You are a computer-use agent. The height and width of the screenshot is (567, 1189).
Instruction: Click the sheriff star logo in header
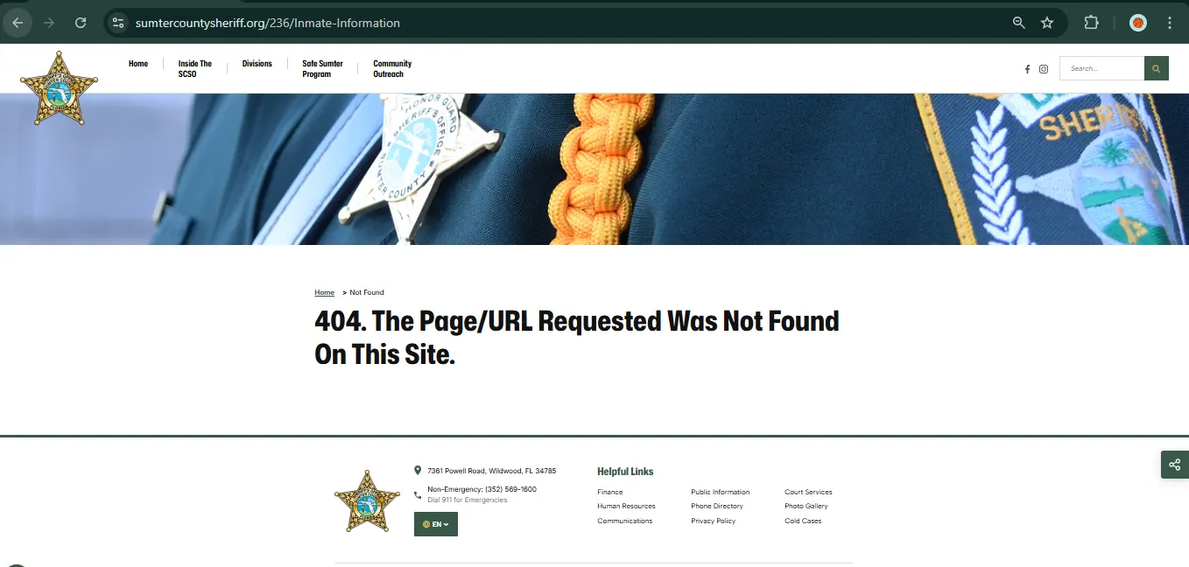(59, 88)
